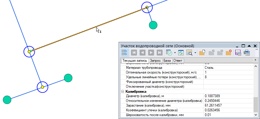Click the Диаметр (калибровка) value field
Screen dimensions: 260x119
pyautogui.click(x=227, y=96)
